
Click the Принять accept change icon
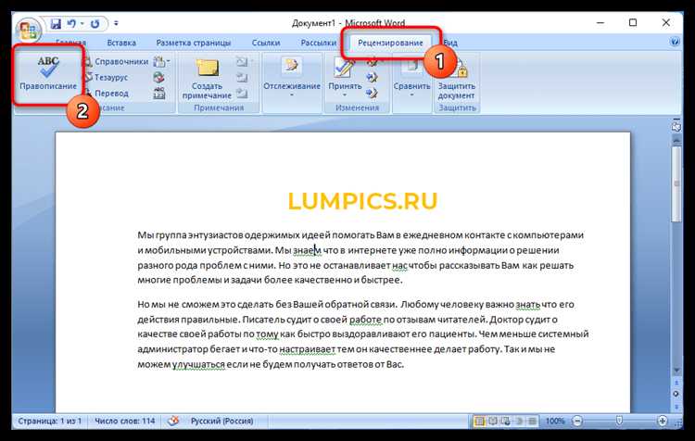(x=345, y=68)
